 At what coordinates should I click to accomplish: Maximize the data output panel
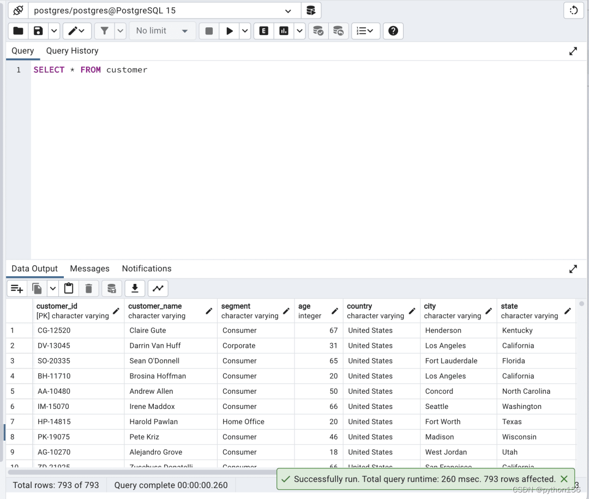[573, 269]
